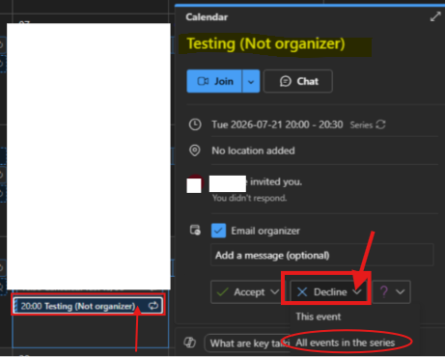This screenshot has width=445, height=357.
Task: Expand the Accept options chevron
Action: (274, 292)
